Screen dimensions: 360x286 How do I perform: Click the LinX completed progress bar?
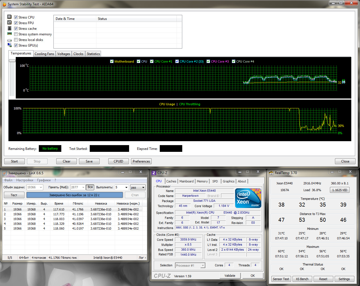pyautogui.click(x=75, y=195)
